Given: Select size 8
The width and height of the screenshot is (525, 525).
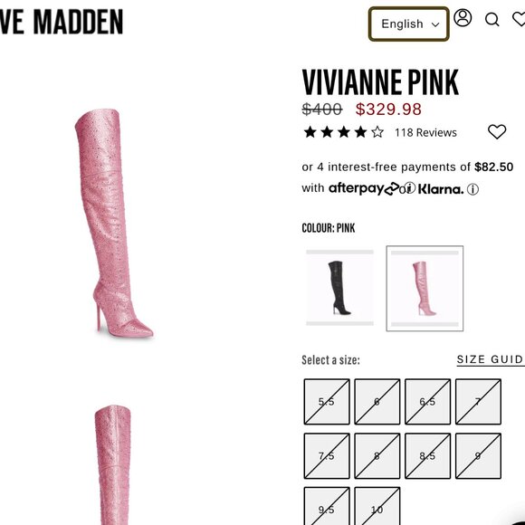Looking at the screenshot, I should [x=377, y=455].
